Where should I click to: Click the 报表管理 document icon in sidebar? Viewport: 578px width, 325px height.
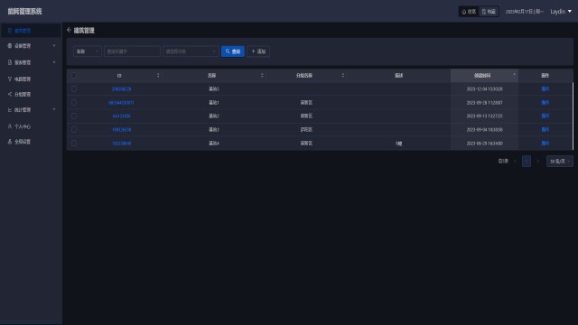coord(10,62)
